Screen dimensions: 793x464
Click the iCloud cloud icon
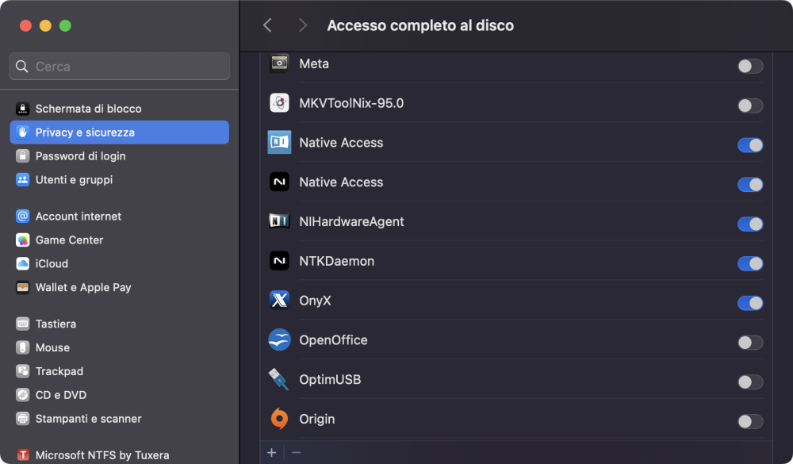[x=22, y=263]
